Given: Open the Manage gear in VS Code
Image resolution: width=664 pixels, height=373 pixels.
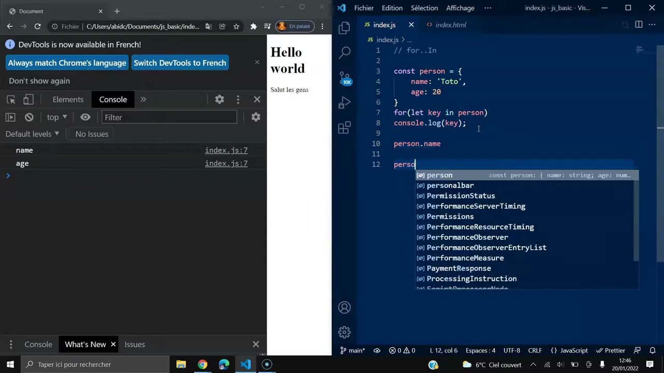Looking at the screenshot, I should 344,332.
